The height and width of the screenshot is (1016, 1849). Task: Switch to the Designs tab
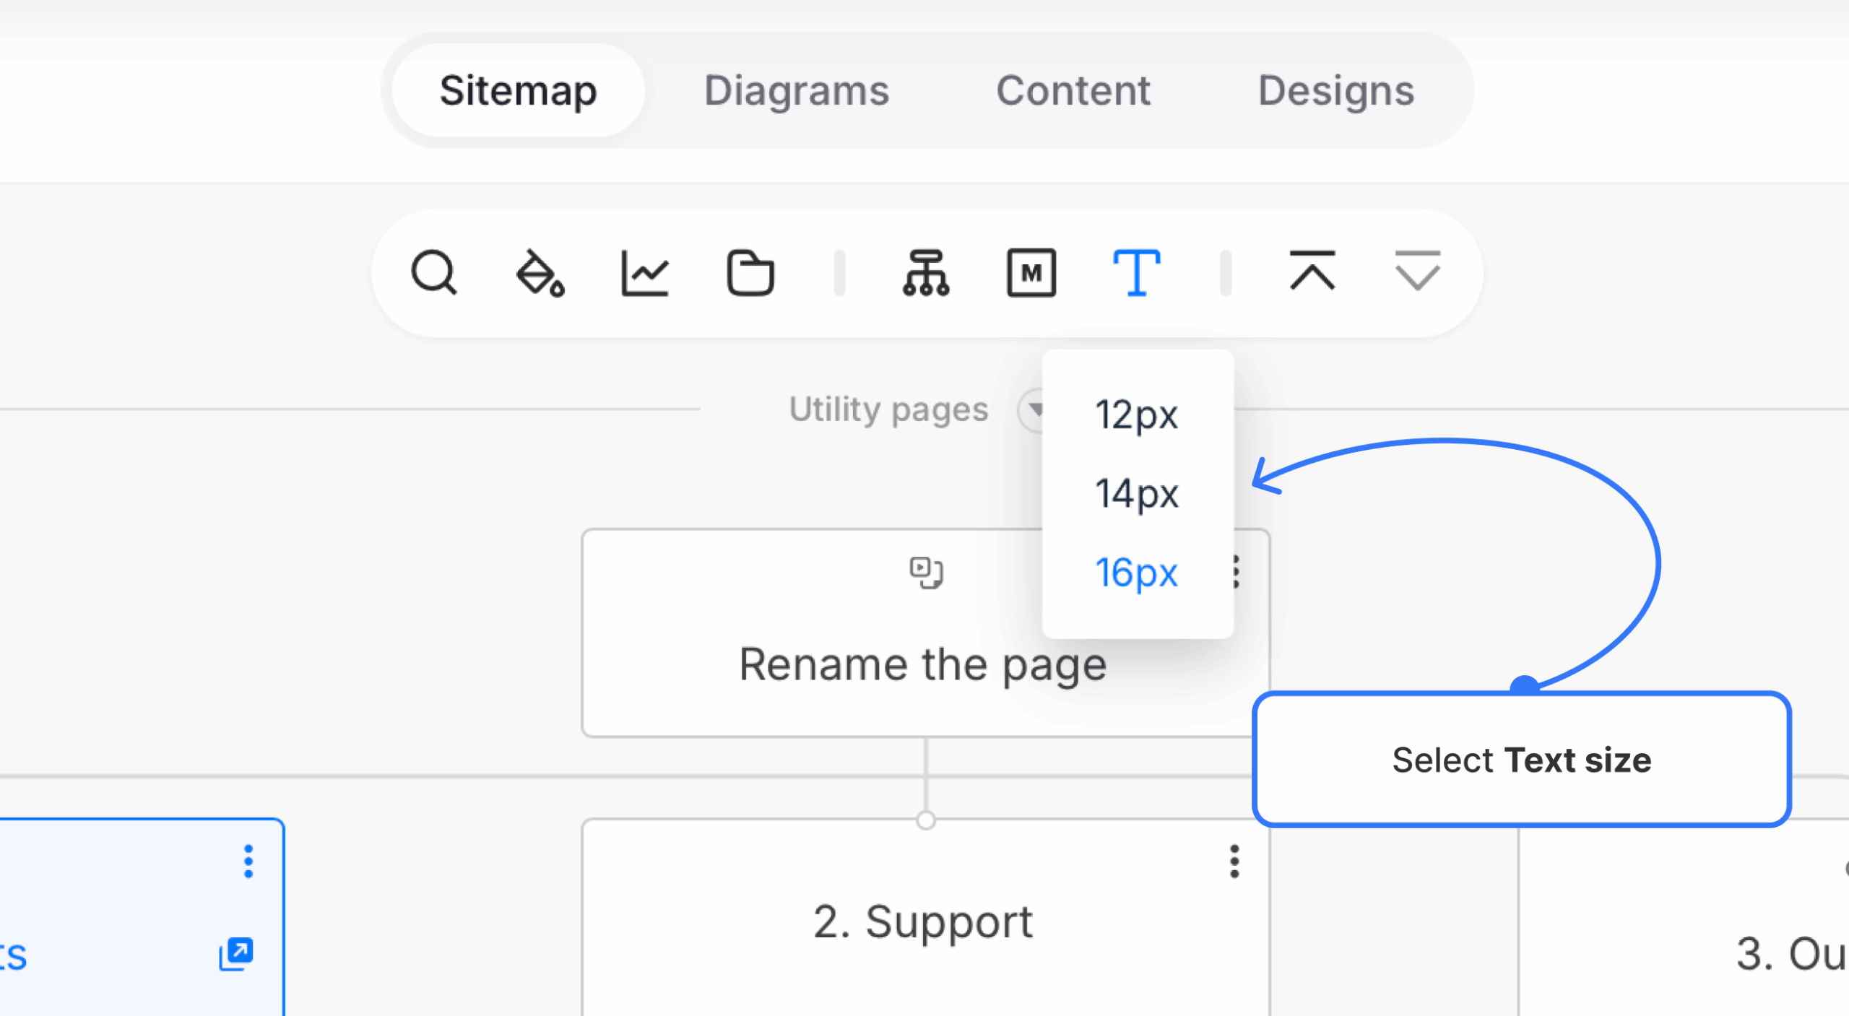tap(1336, 91)
